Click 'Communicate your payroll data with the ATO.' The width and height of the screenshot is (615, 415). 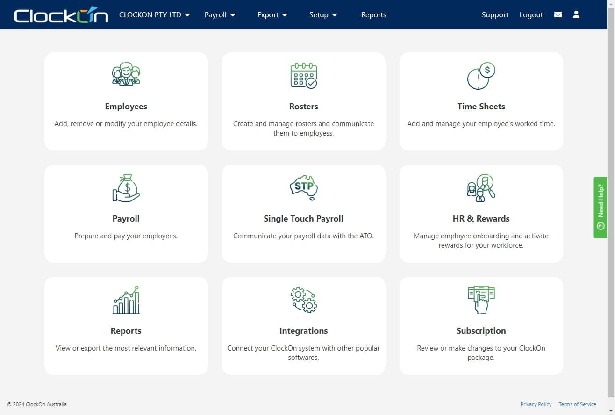304,236
